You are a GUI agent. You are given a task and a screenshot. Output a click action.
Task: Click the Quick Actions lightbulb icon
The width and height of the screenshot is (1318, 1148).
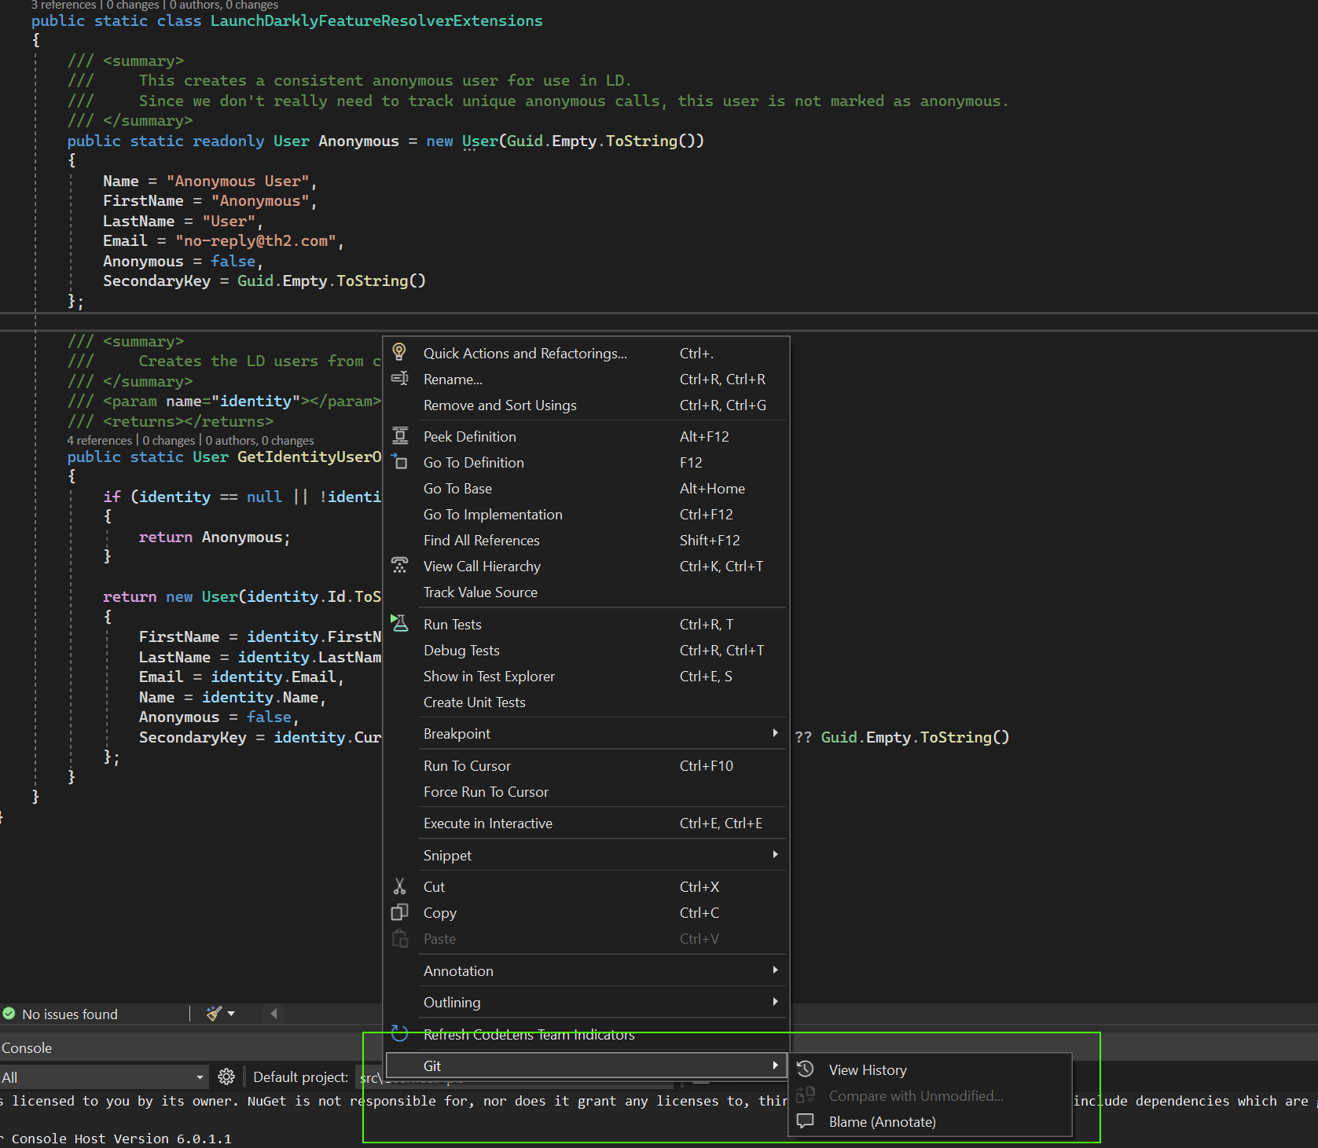[399, 352]
